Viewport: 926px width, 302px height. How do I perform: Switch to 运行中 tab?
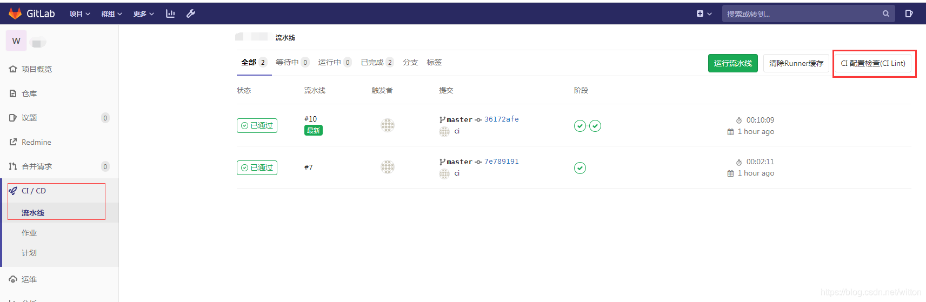tap(335, 62)
